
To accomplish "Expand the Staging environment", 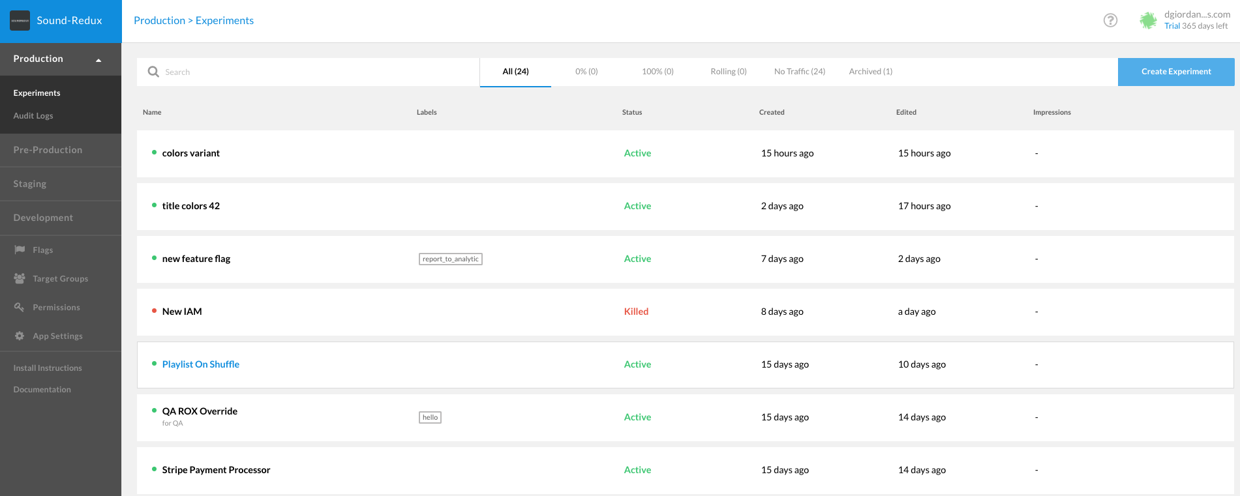I will point(30,184).
